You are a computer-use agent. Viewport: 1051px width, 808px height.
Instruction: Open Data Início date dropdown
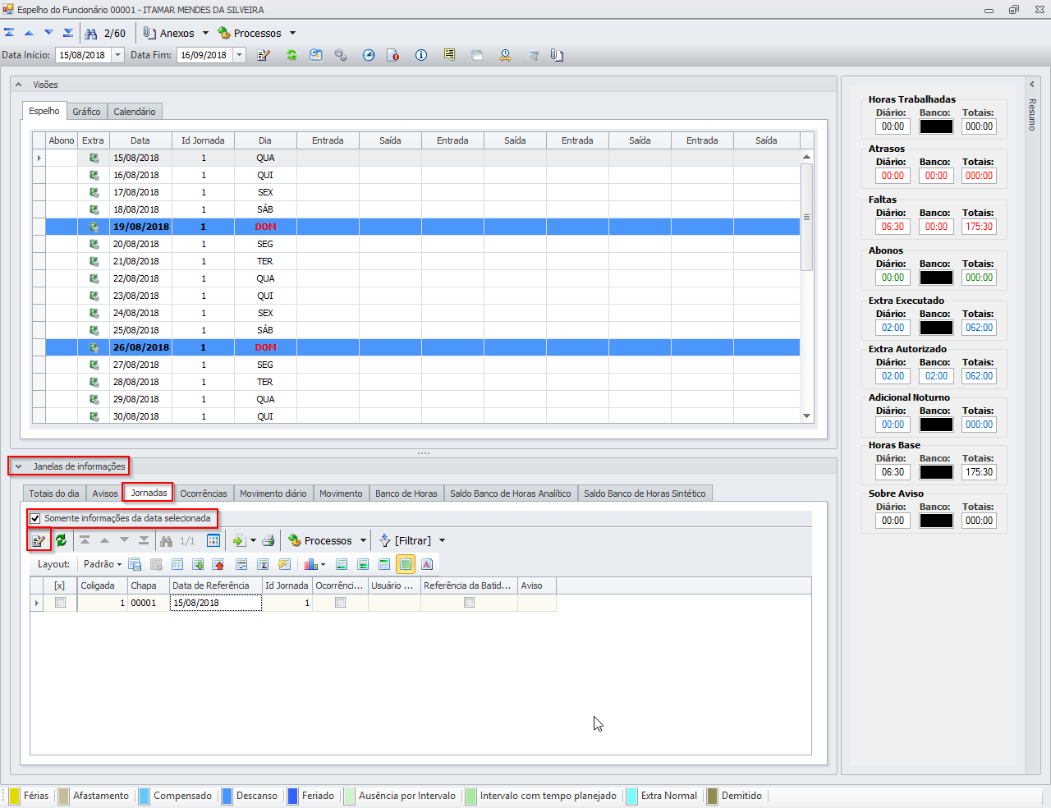pyautogui.click(x=117, y=55)
